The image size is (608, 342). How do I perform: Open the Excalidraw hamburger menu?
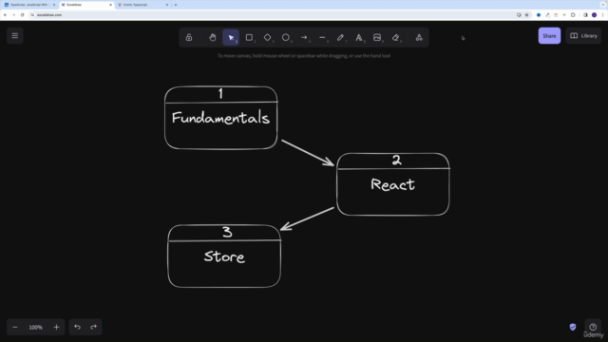coord(15,36)
